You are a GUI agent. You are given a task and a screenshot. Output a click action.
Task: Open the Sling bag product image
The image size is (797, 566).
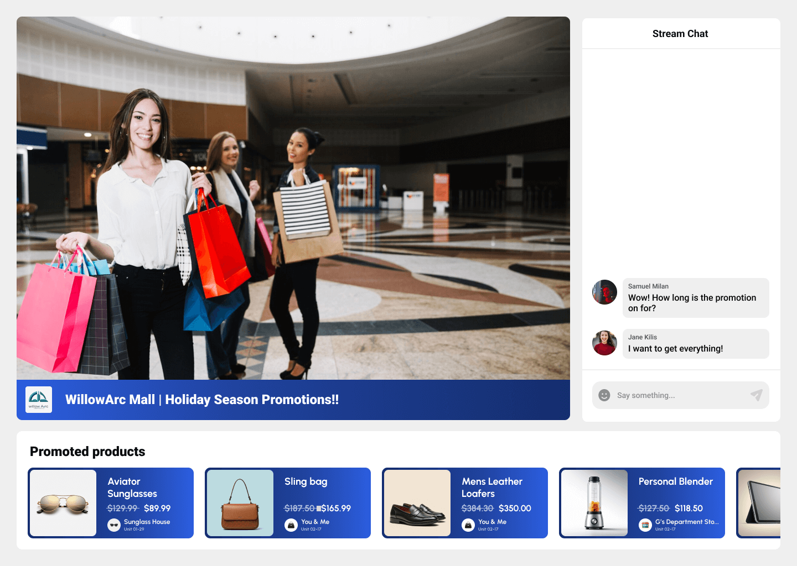tap(240, 503)
